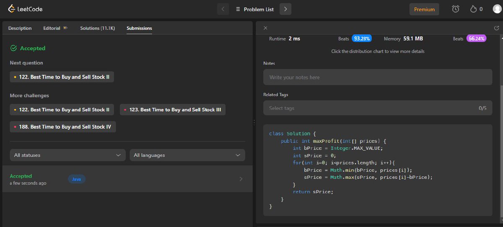Expand the All languages dropdown
Screen dimensions: 503x227
[187, 155]
